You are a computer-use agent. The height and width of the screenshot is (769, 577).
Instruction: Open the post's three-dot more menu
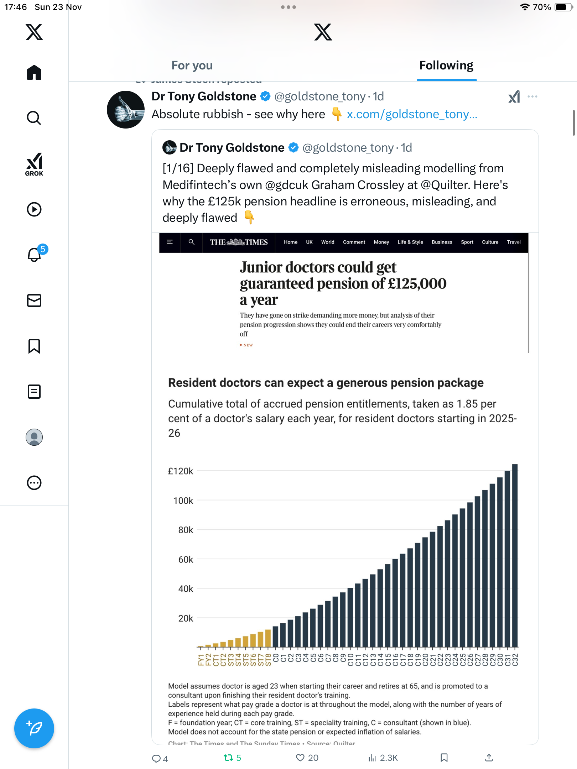pos(532,96)
